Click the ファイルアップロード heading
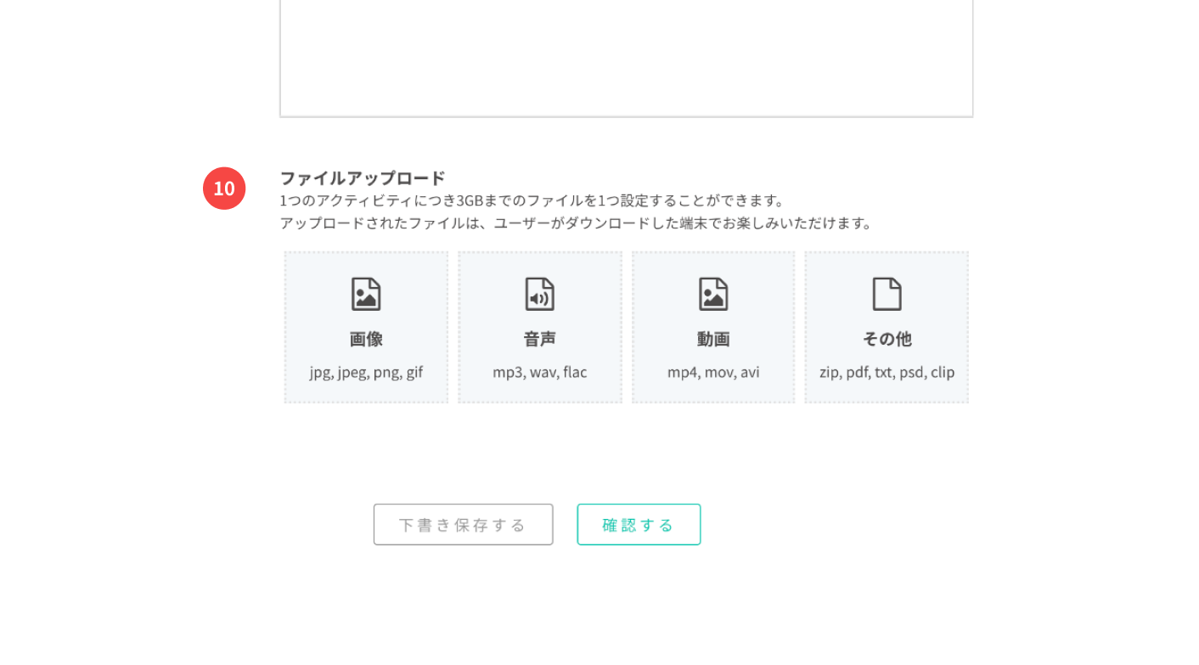 click(363, 178)
